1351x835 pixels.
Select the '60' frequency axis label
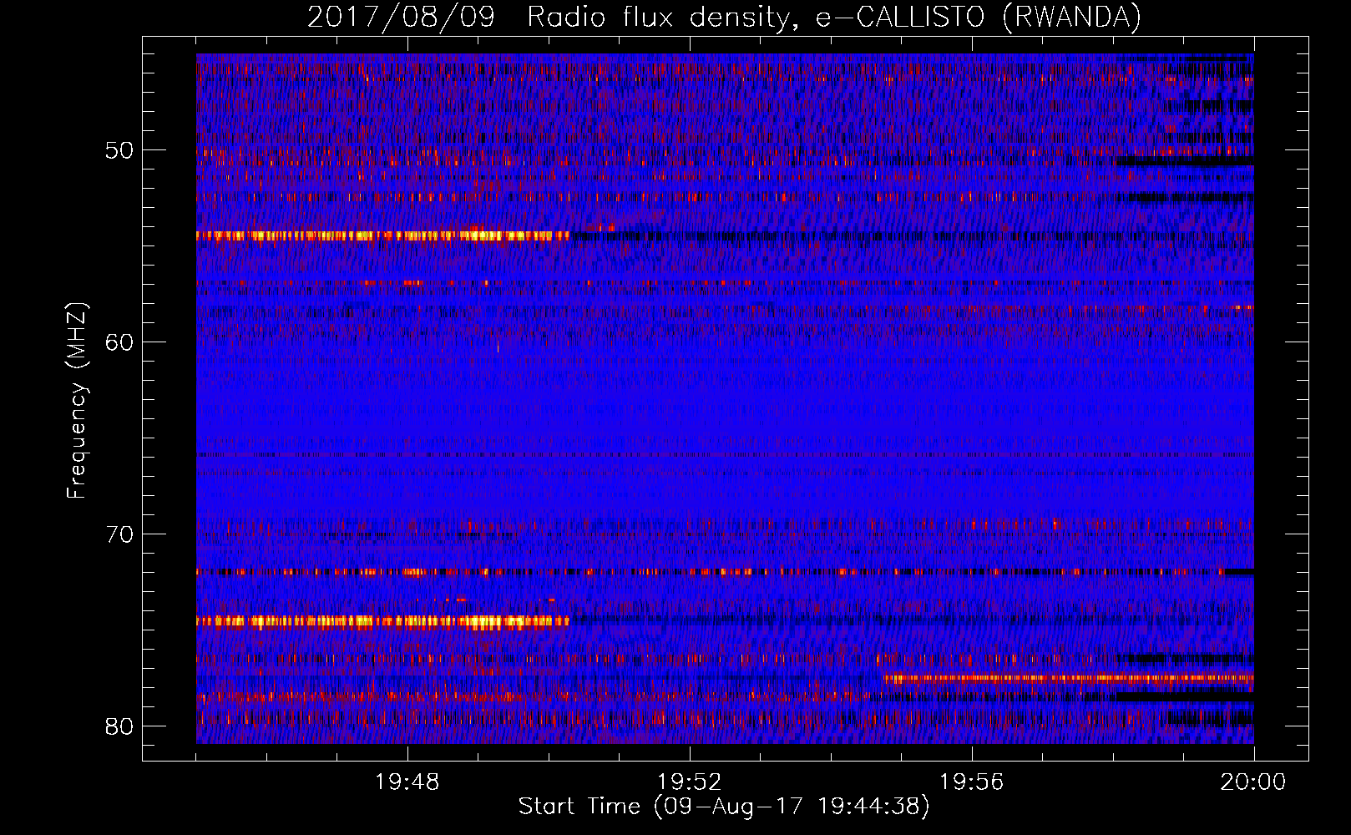[x=119, y=342]
